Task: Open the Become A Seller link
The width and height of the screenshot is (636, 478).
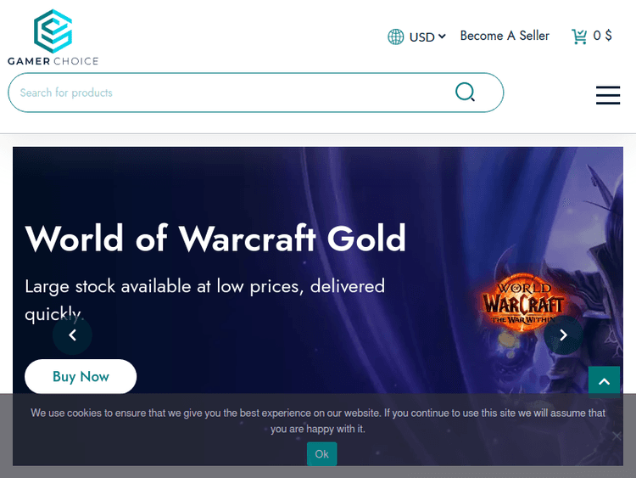Action: click(505, 36)
